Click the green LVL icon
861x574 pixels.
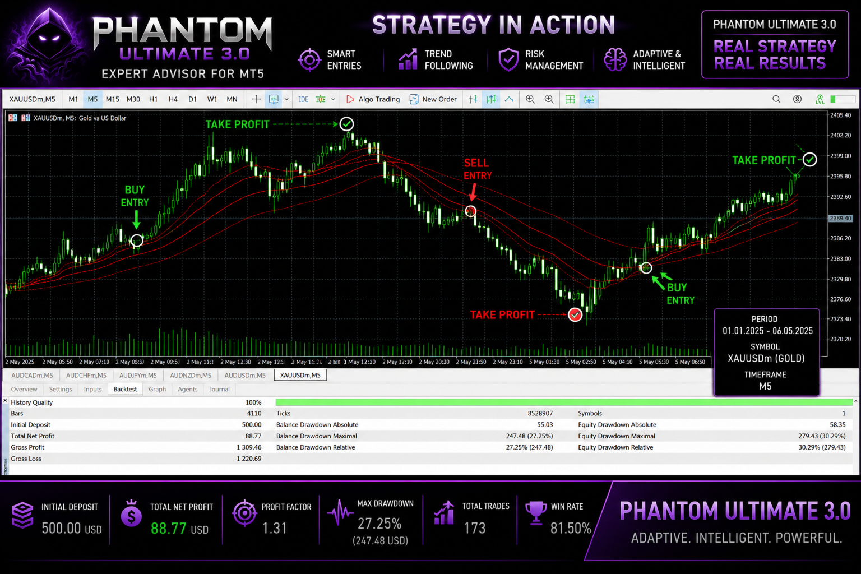(820, 99)
